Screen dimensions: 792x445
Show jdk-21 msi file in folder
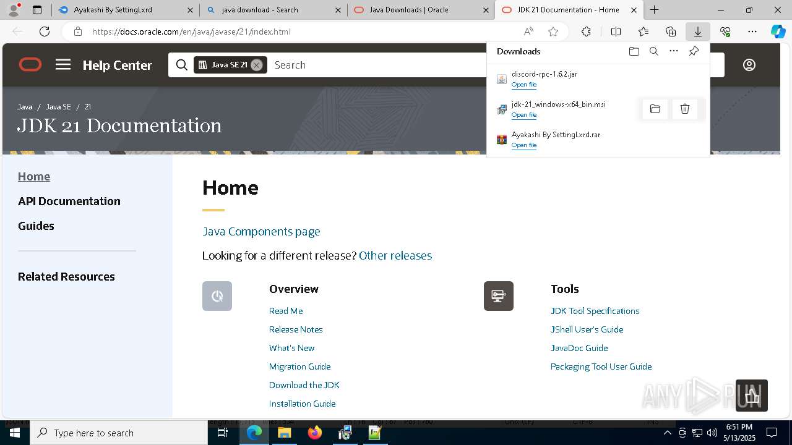pyautogui.click(x=655, y=109)
